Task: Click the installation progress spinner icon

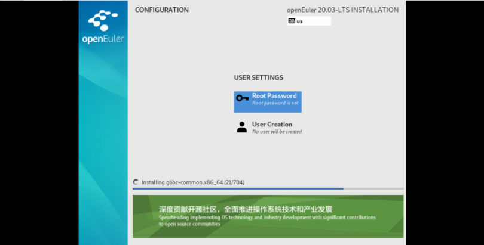Action: tap(136, 182)
